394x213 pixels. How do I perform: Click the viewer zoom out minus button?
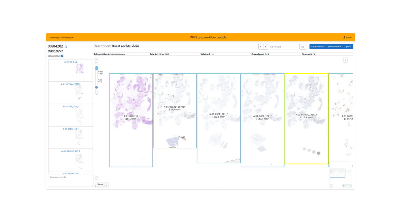click(x=97, y=63)
